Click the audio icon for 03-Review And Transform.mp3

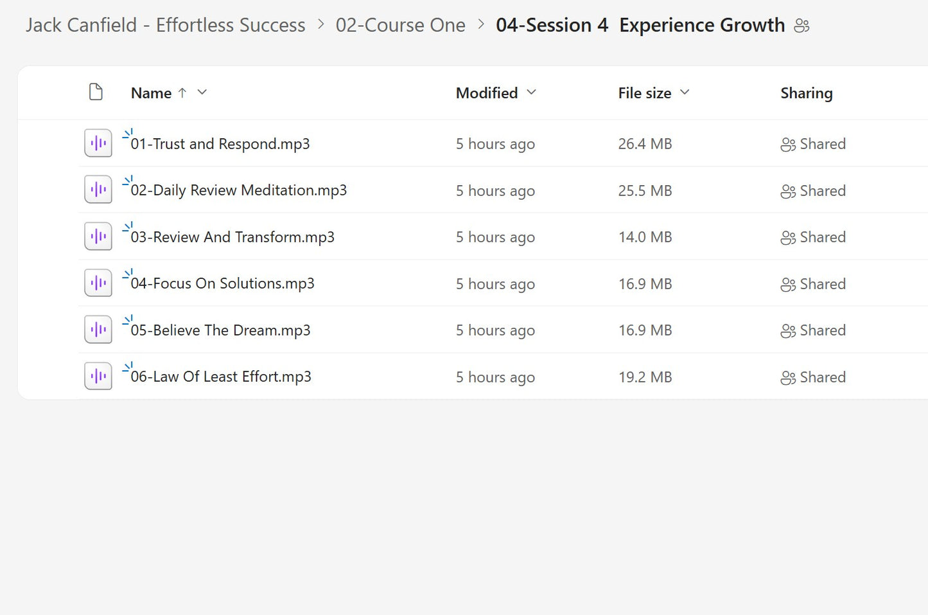coord(98,236)
